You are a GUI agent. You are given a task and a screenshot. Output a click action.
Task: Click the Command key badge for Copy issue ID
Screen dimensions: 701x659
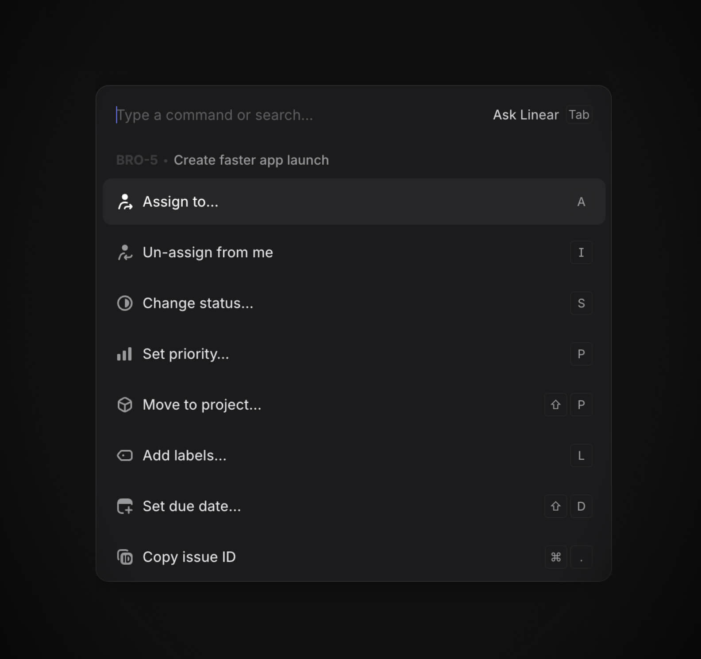coord(556,557)
